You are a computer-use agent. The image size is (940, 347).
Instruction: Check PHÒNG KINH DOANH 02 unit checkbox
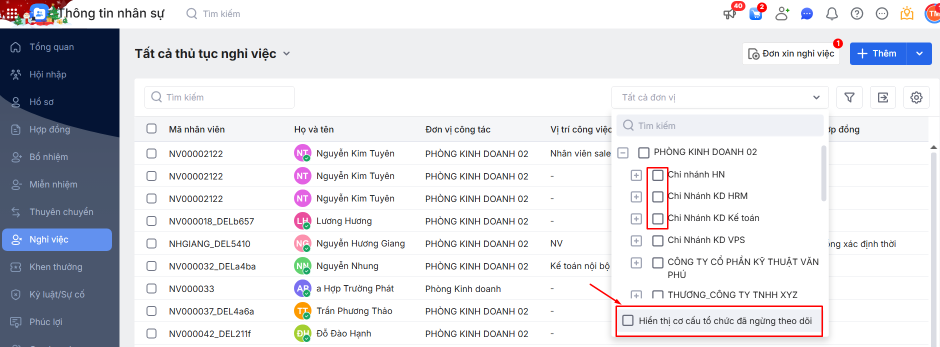click(x=644, y=152)
